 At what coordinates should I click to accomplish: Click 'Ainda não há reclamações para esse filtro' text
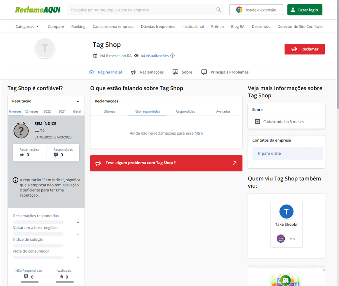pyautogui.click(x=166, y=134)
